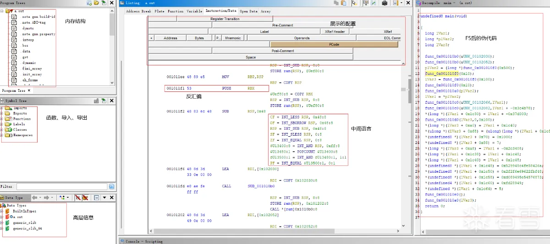Select the Instruction/Data tab
The height and width of the screenshot is (244, 550).
click(221, 11)
